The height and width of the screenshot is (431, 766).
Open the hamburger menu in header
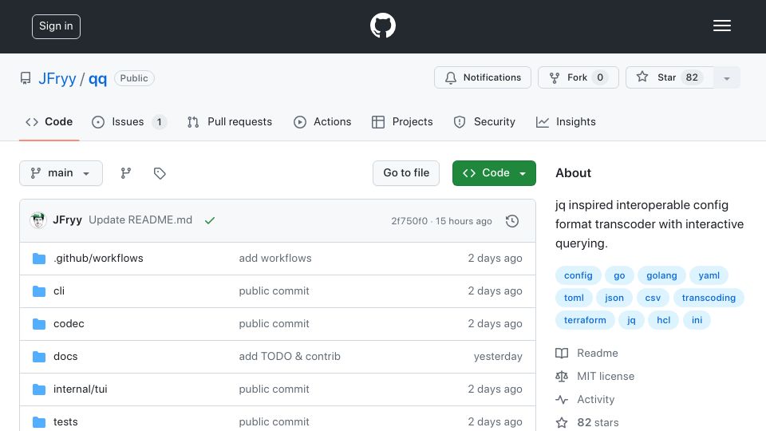tap(721, 26)
